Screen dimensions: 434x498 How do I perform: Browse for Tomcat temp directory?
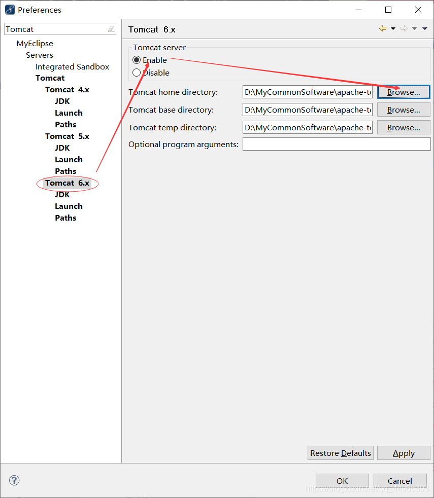[404, 128]
